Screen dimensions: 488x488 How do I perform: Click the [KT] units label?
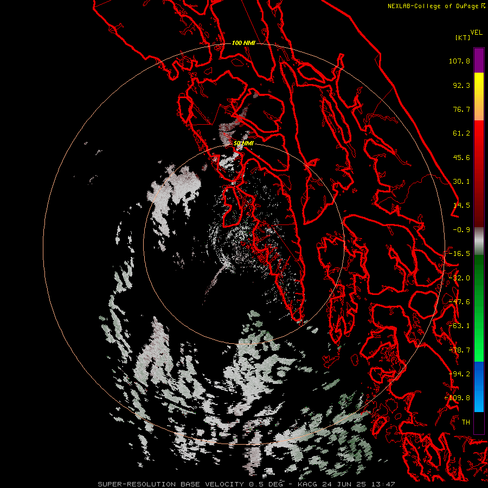463,37
